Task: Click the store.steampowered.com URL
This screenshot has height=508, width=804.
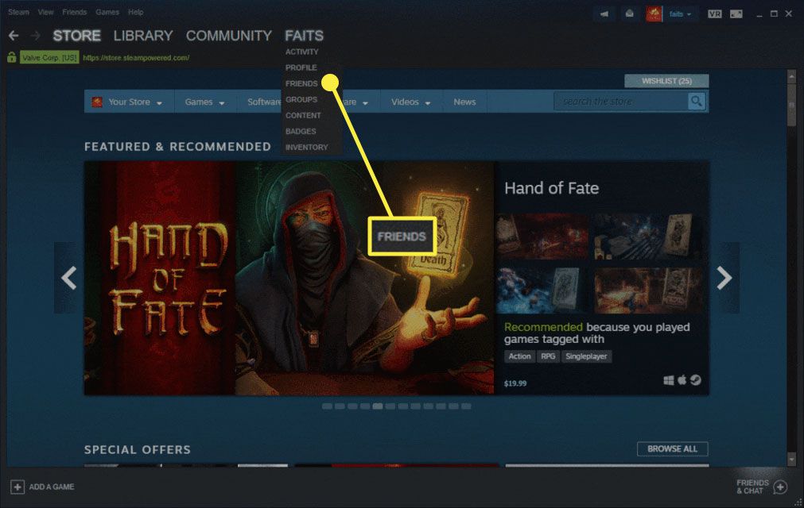Action: (x=136, y=58)
